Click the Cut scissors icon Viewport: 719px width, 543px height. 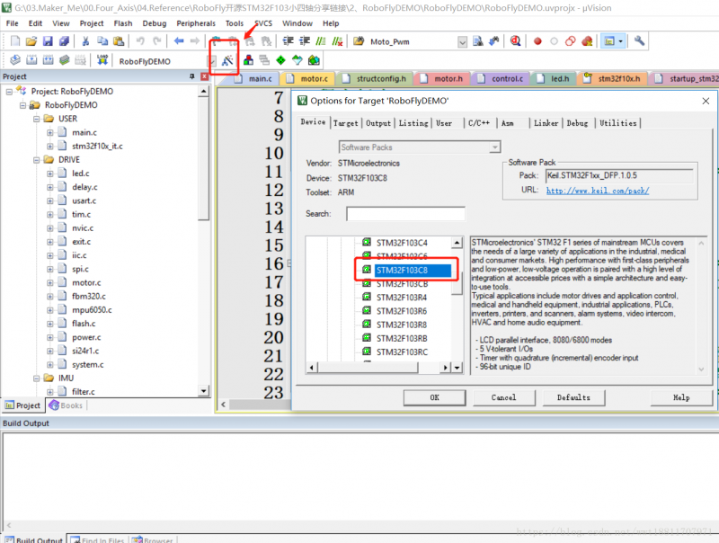click(85, 41)
